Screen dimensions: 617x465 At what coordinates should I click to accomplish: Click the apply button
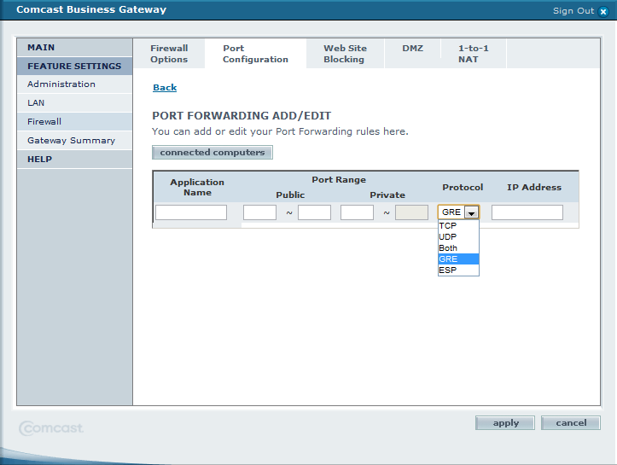pos(505,423)
